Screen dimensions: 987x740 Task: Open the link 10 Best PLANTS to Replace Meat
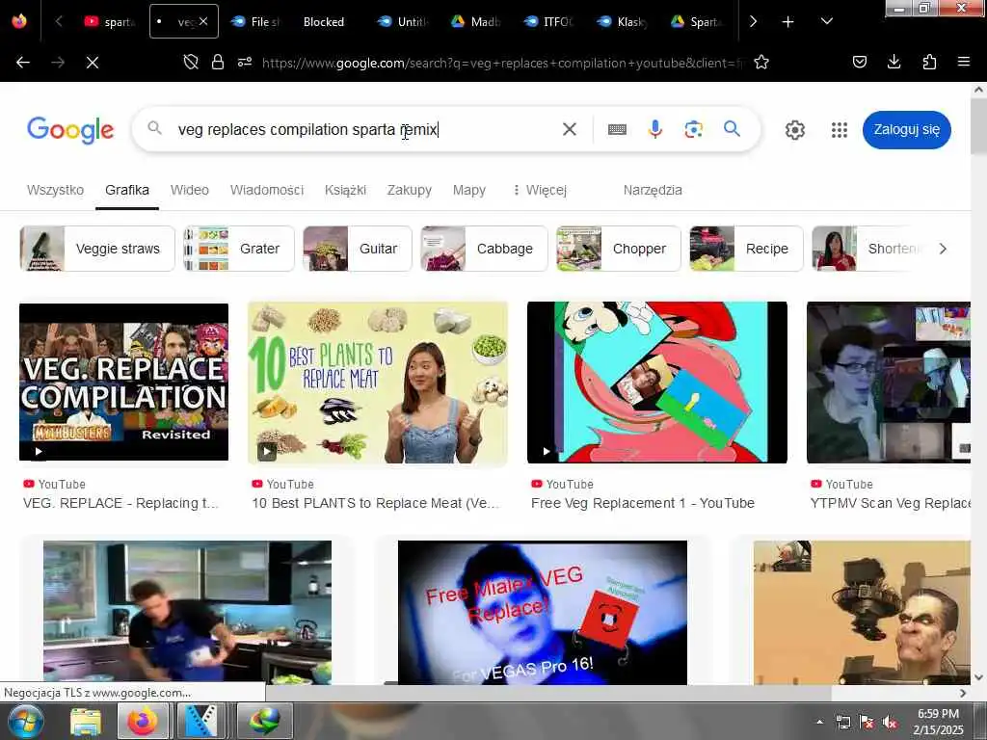pos(375,503)
